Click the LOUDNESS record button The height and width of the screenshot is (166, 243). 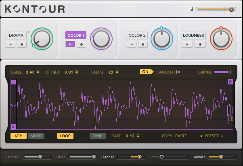tap(200, 44)
